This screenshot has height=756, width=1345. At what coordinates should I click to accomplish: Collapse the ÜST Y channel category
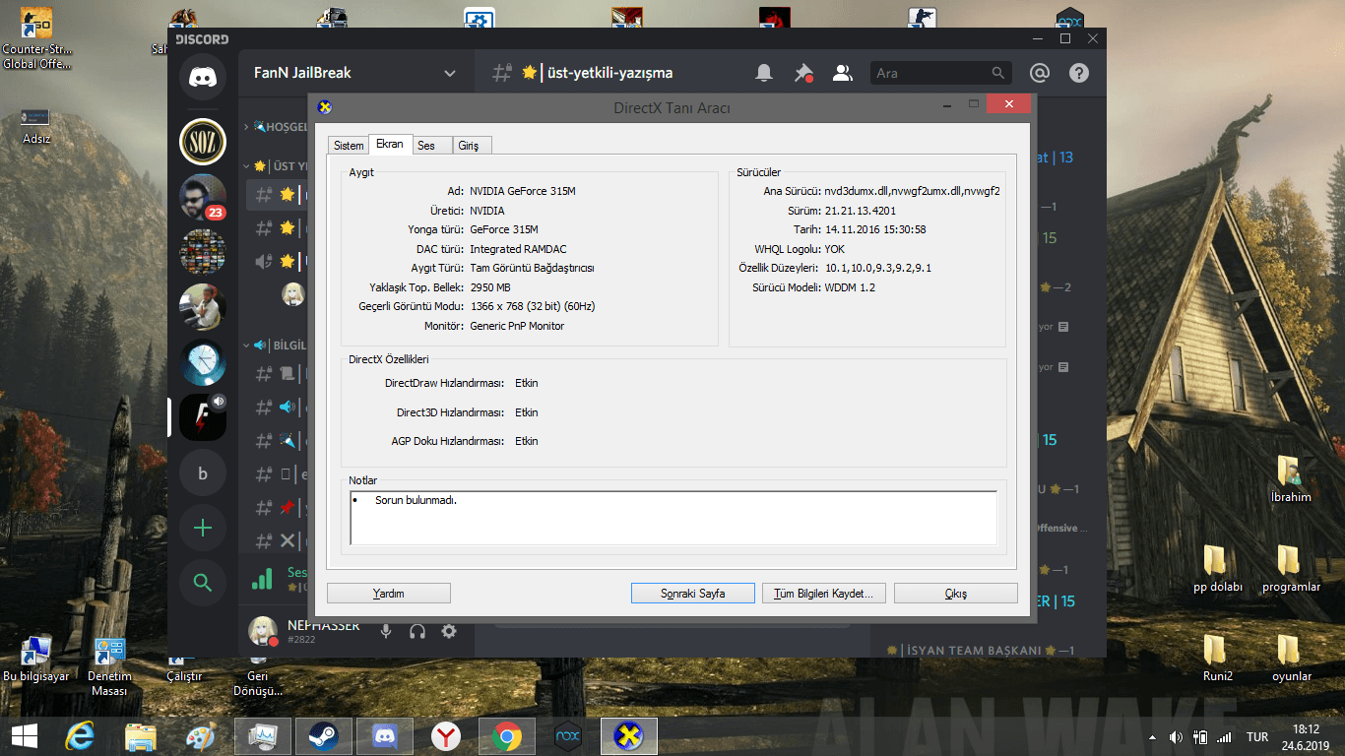coord(276,166)
